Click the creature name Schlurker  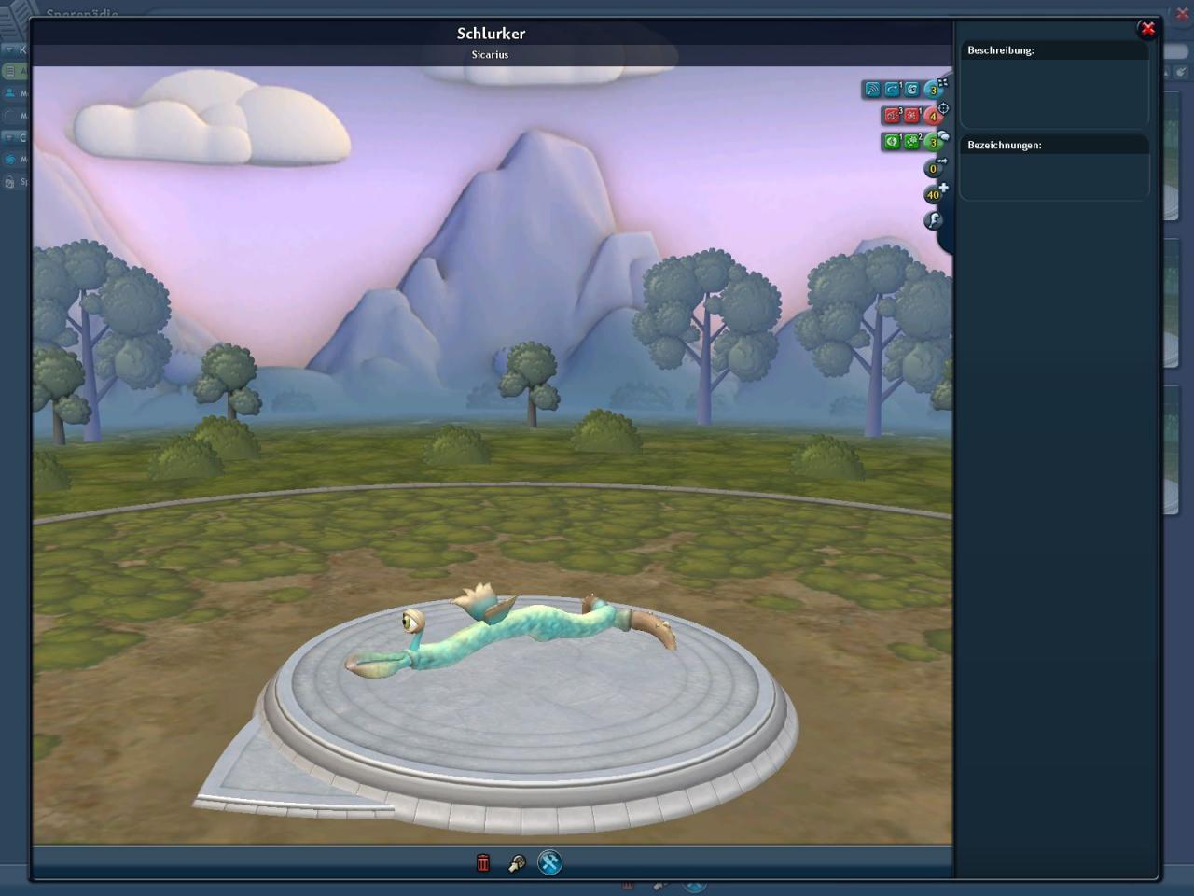(x=491, y=34)
